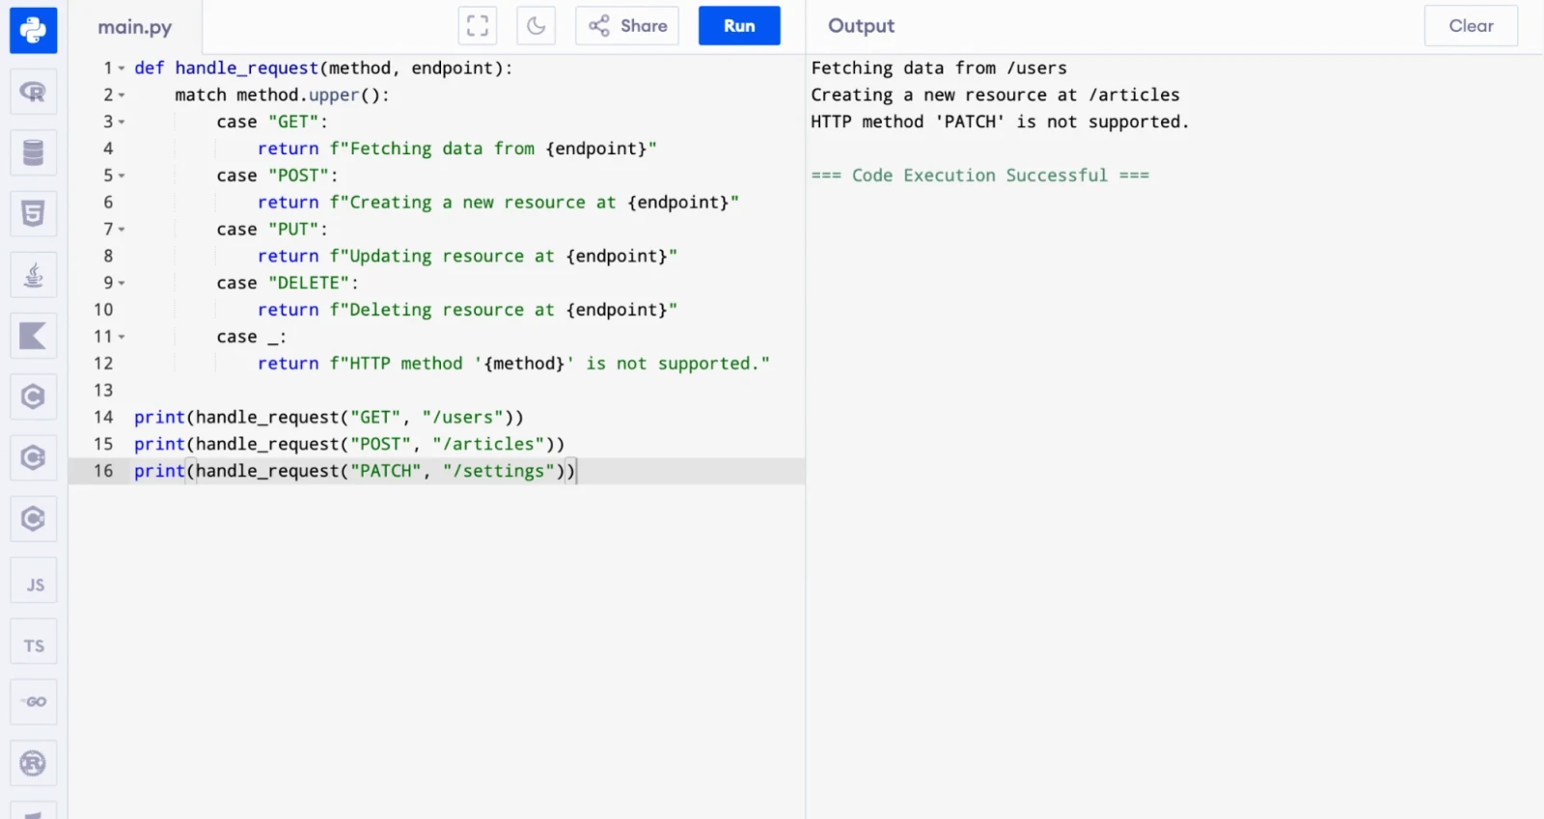Click the 'is not supported.' text on line 12
The image size is (1544, 819).
[673, 364]
